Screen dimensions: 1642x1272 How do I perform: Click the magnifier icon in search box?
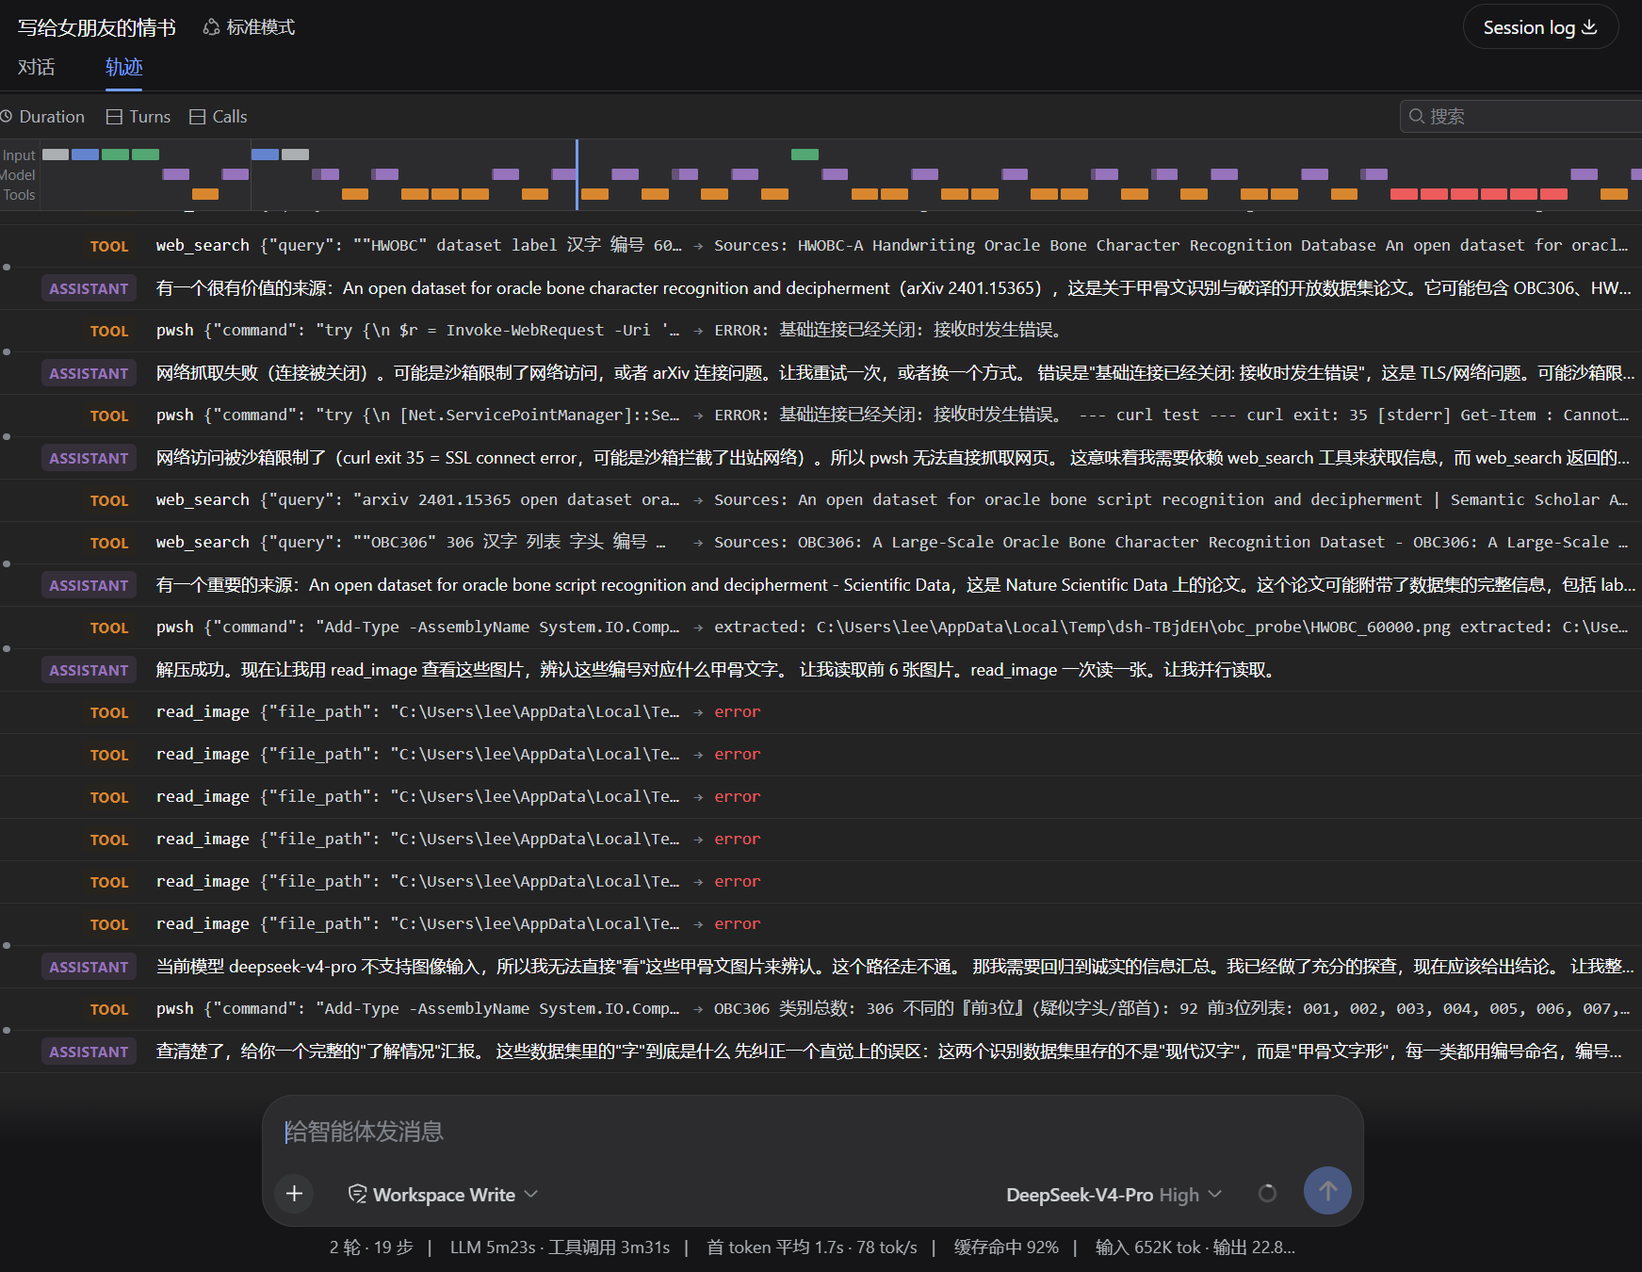coord(1416,116)
